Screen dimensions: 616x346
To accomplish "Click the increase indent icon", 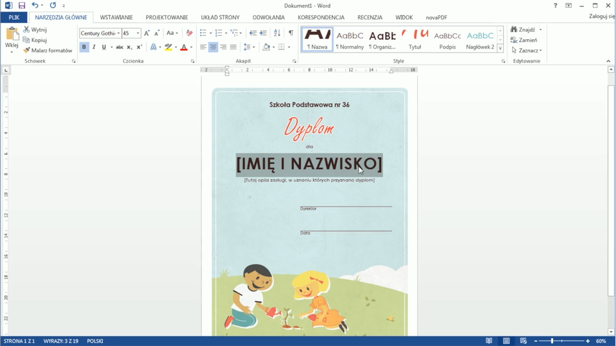I will pos(263,33).
